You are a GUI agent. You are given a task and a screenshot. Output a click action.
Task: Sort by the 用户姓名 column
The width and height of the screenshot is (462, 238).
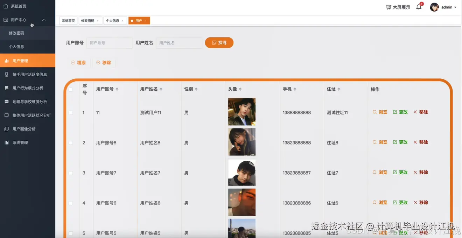pyautogui.click(x=161, y=89)
